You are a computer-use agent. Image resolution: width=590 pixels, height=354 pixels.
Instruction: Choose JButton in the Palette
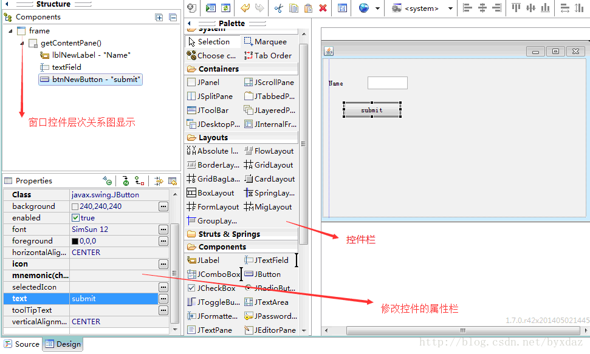click(262, 274)
